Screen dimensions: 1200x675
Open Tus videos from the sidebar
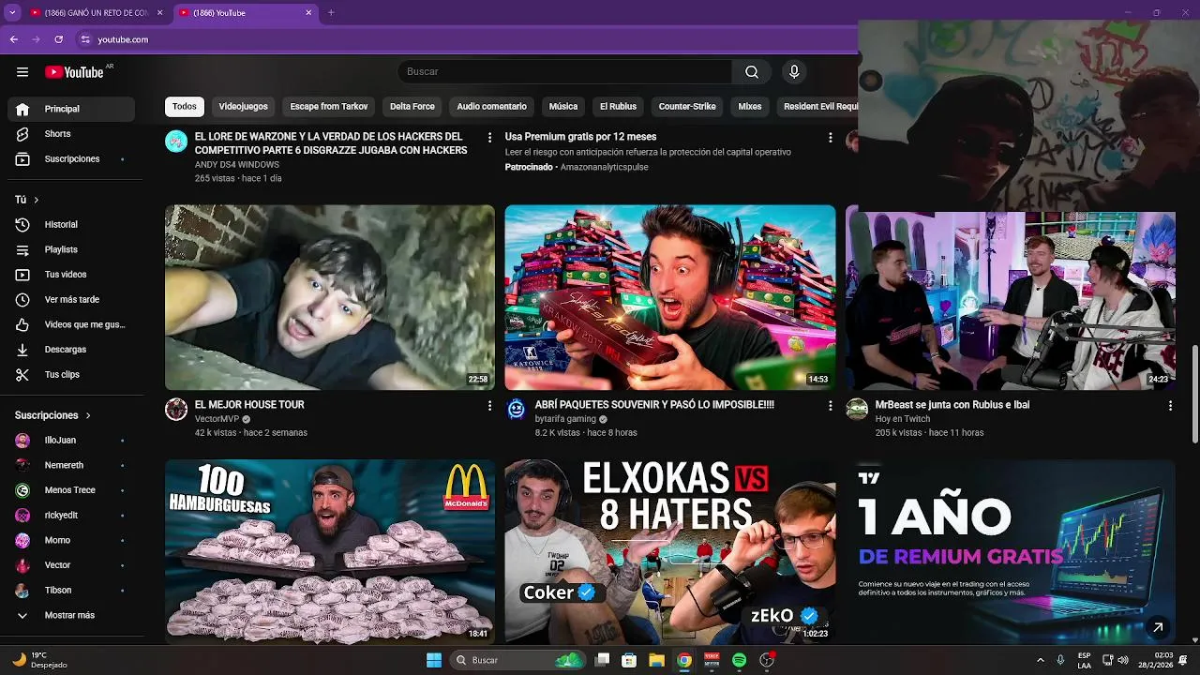click(x=71, y=275)
